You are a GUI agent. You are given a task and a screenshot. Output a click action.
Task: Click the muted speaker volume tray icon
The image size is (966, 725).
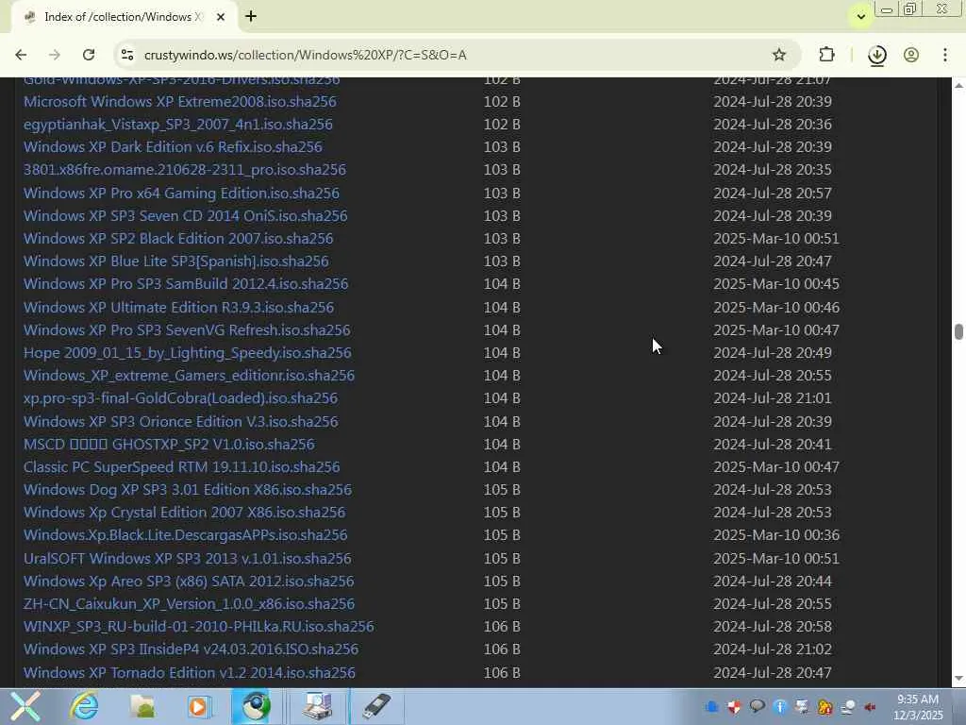pyautogui.click(x=870, y=707)
